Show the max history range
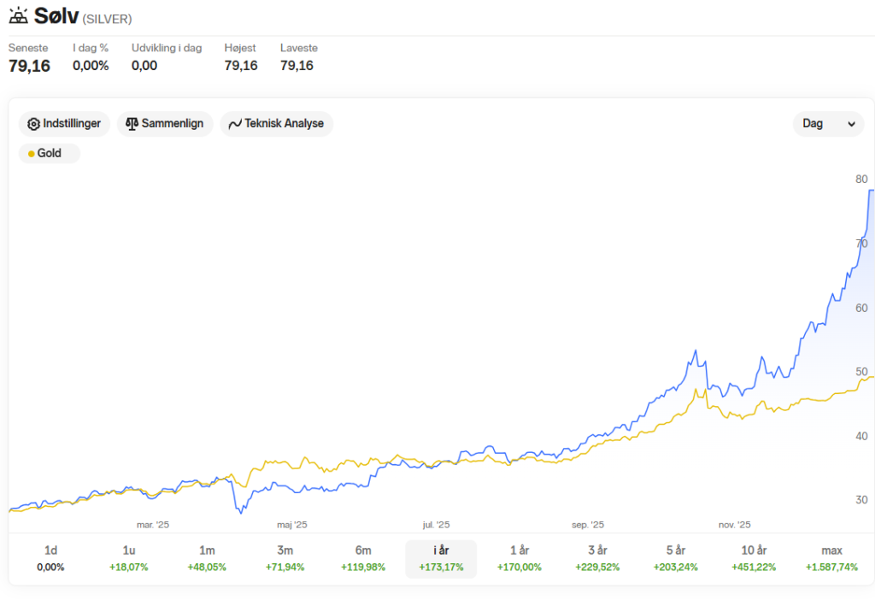Screen dimensions: 875x606 click(x=831, y=559)
